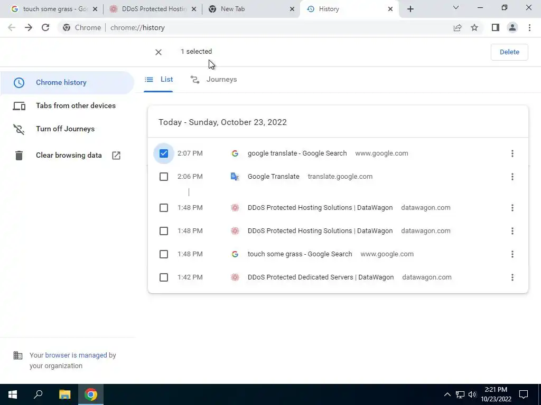Click the DataWagon favicon at 1:42 PM
The image size is (541, 405).
tap(235, 277)
